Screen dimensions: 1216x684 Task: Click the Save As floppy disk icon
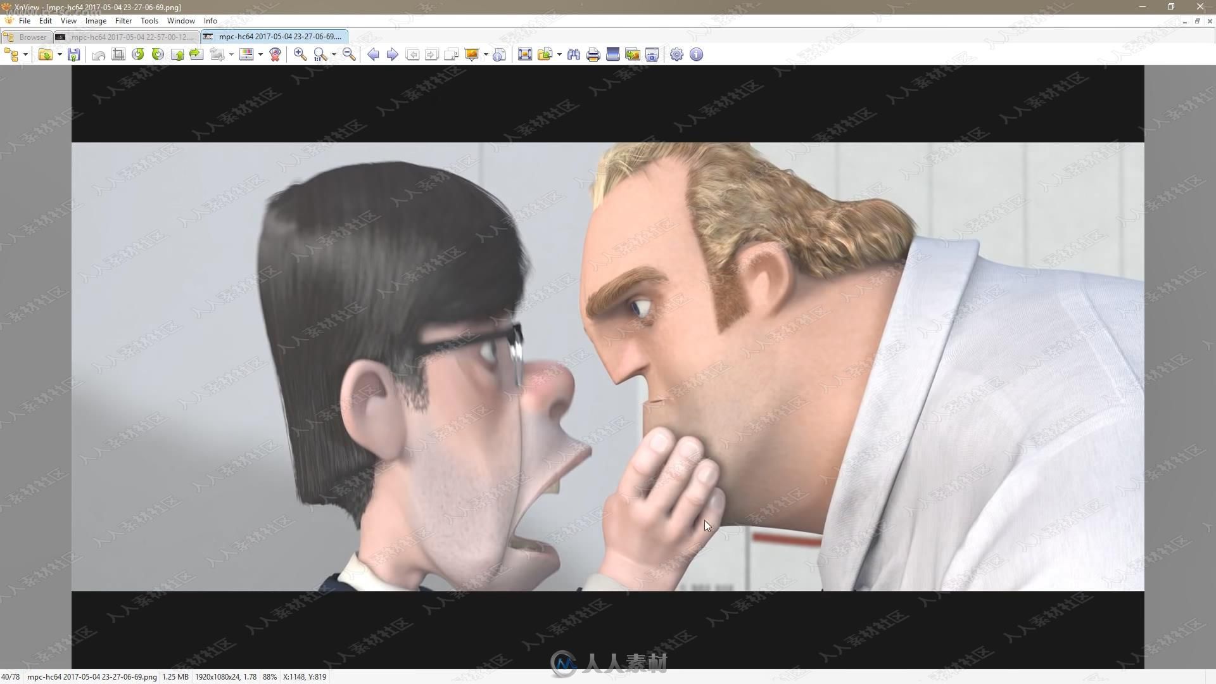pos(74,54)
